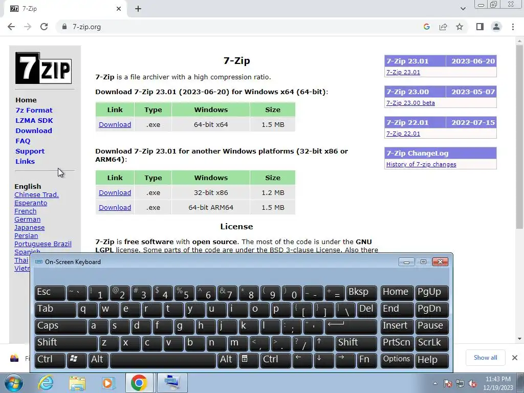Open Links sidebar item
Image resolution: width=524 pixels, height=393 pixels.
25,161
